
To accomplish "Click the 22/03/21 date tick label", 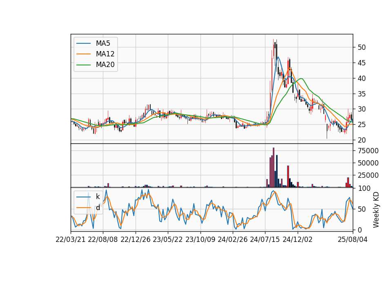I will (x=71, y=239).
